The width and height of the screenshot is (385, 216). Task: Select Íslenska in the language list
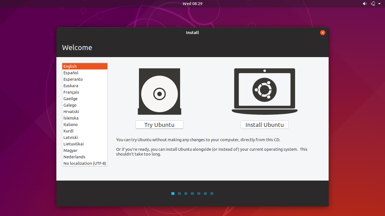click(x=85, y=118)
